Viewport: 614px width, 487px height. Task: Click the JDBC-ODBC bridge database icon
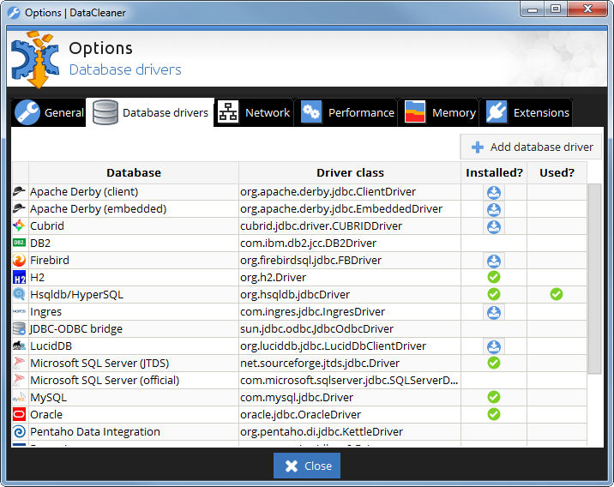point(19,328)
